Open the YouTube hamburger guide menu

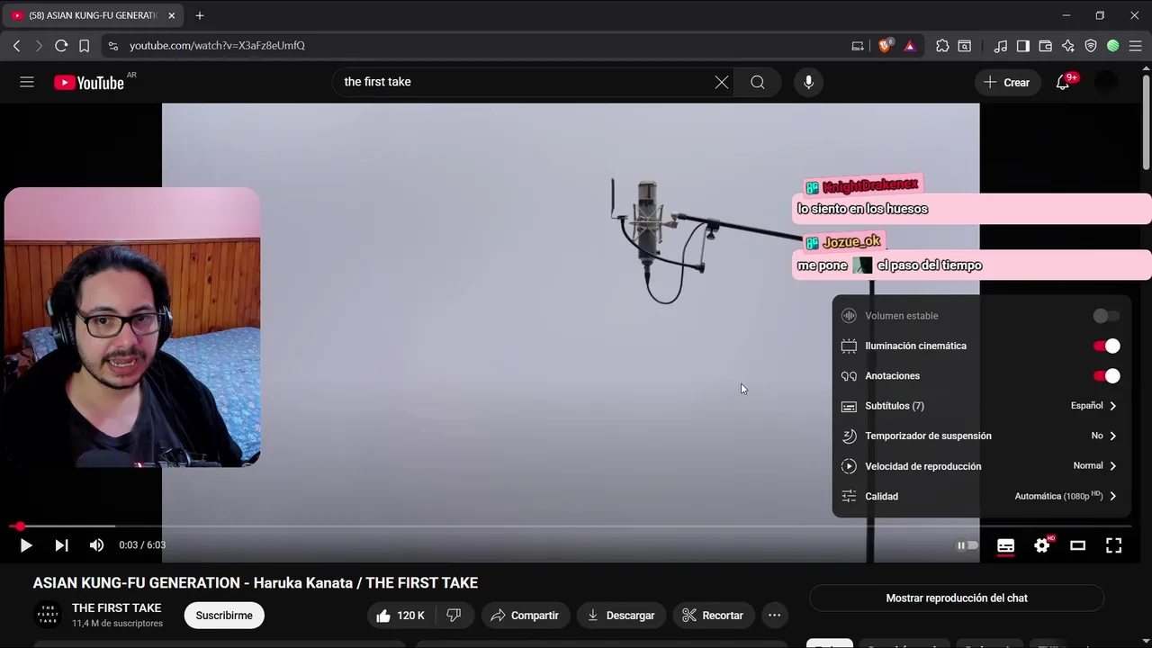(x=27, y=82)
